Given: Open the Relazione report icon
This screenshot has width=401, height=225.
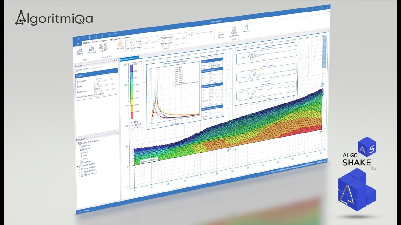Looking at the screenshot, I should coord(246,27).
